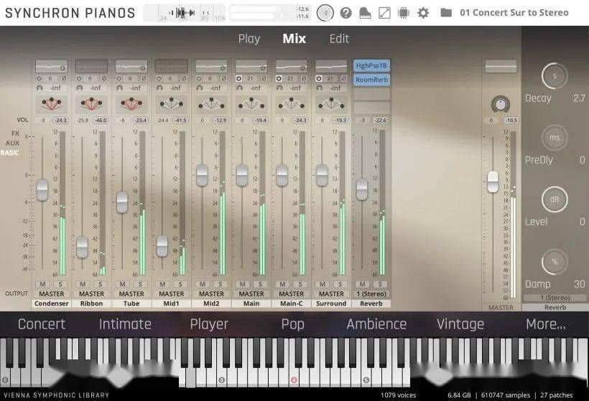Switch to the Play tab
Image resolution: width=589 pixels, height=401 pixels.
pos(249,39)
